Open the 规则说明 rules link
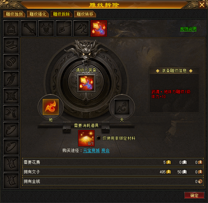Viewport: 208px width, 203px height. [x=188, y=29]
